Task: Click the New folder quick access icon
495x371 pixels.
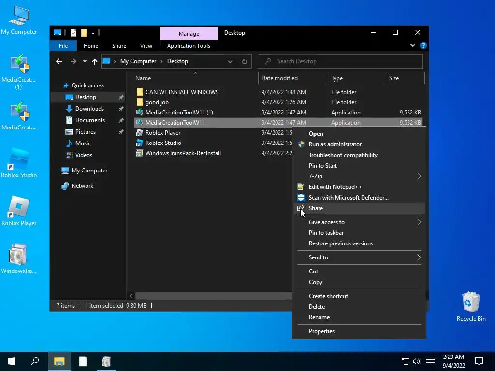Action: (x=84, y=33)
